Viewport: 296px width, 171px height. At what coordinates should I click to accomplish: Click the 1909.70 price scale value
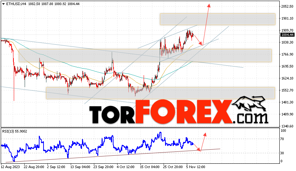pos(287,30)
